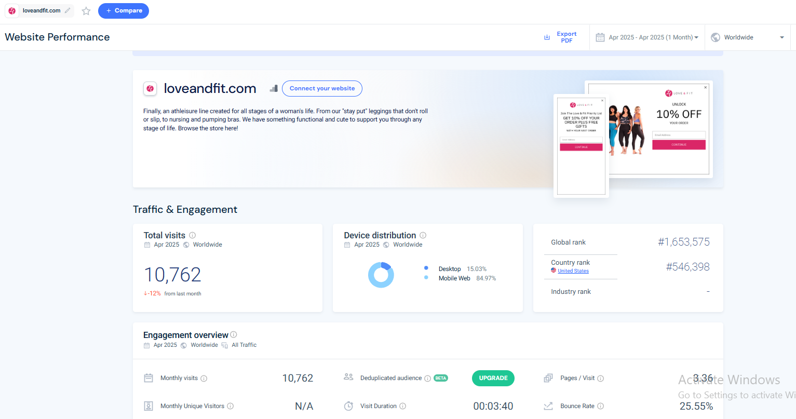Open the desktop site preview thumbnail
796x419 pixels.
click(660, 129)
